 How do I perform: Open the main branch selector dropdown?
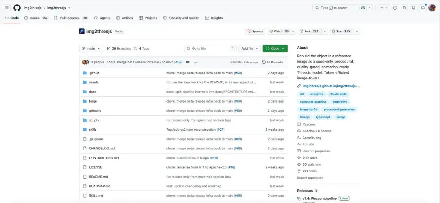pyautogui.click(x=91, y=49)
